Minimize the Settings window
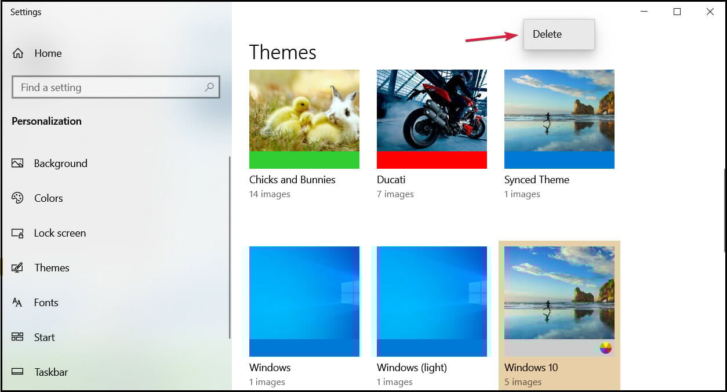The image size is (727, 392). [x=644, y=12]
